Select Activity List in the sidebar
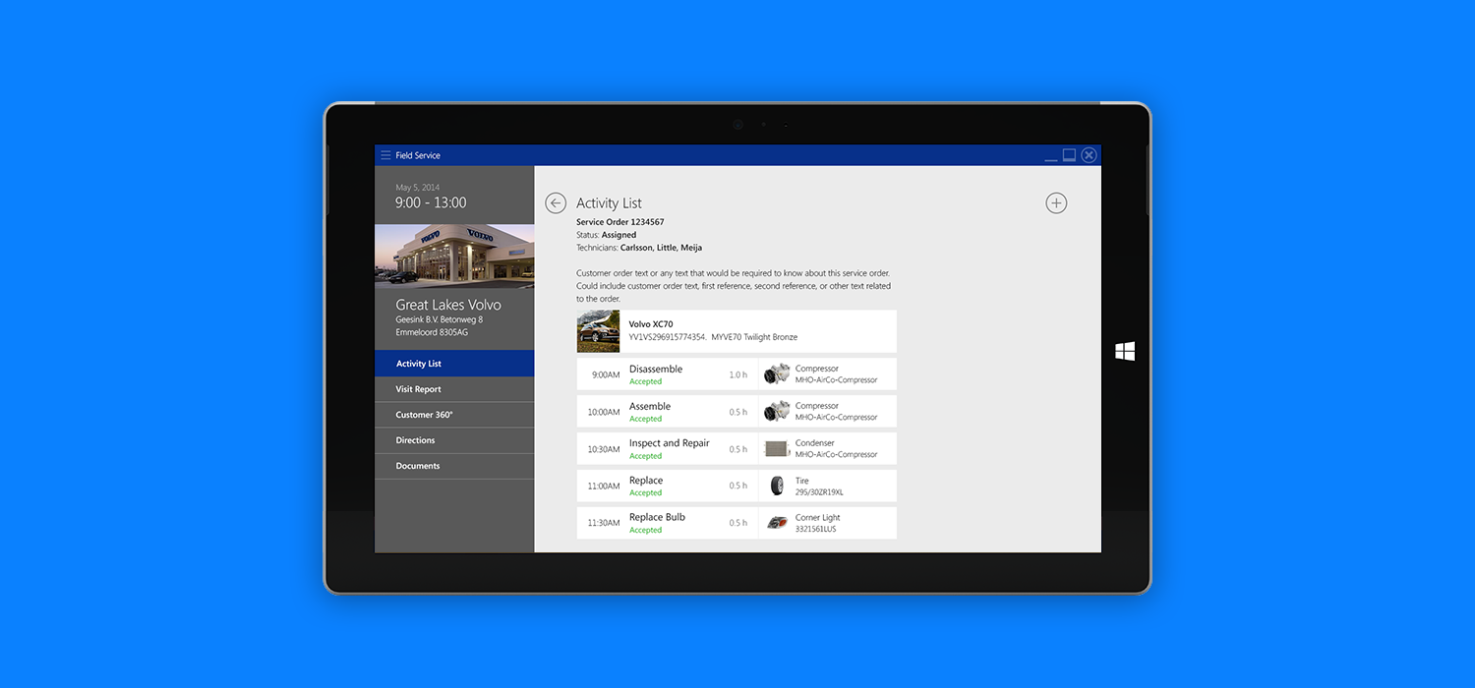The height and width of the screenshot is (688, 1475). coord(454,364)
